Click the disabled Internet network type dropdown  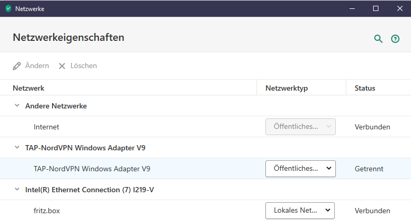(300, 127)
